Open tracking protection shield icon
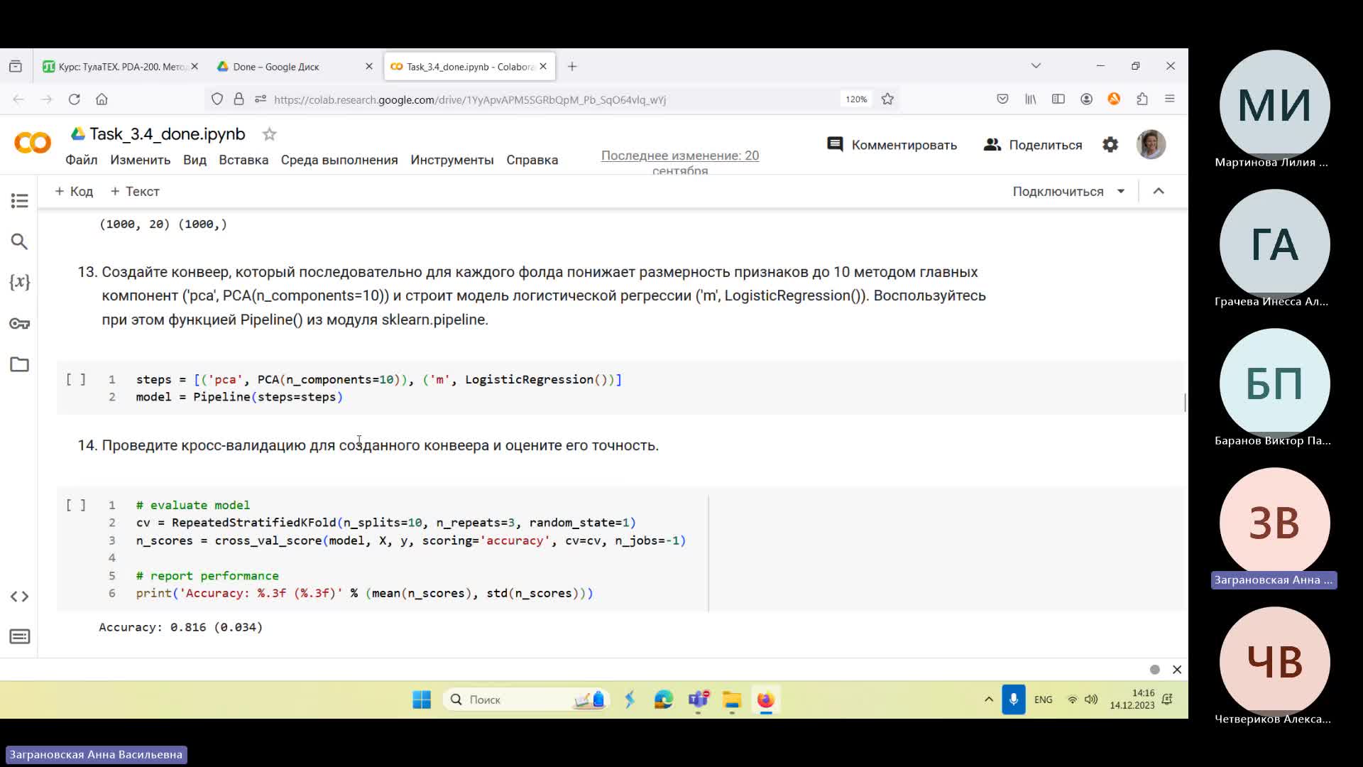Screen dimensions: 1363x767 coord(217,99)
